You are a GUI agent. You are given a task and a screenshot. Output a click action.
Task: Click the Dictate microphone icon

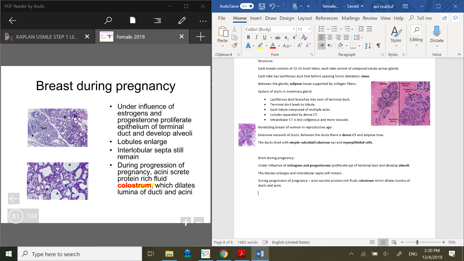tap(437, 31)
